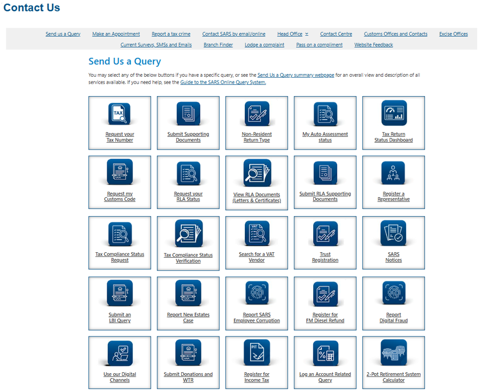This screenshot has height=390, width=481.
Task: Click the Request your Tax Number icon
Action: pyautogui.click(x=119, y=113)
